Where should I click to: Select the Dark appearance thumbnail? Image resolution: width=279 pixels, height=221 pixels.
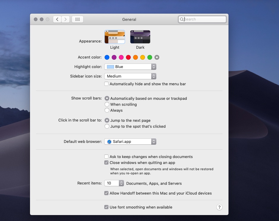[140, 37]
